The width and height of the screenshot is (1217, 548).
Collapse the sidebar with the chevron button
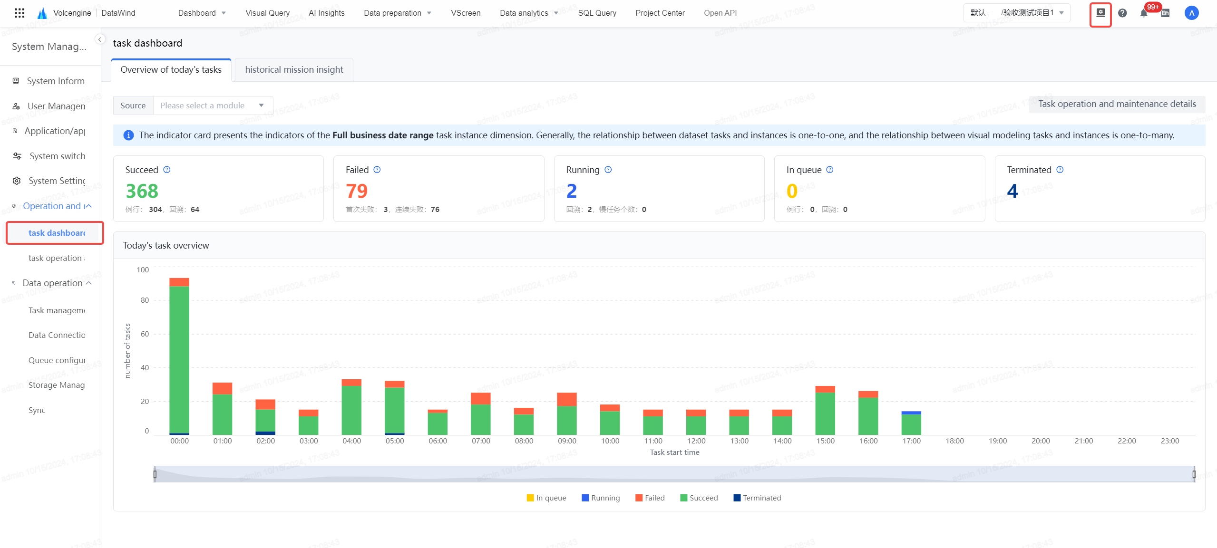[x=100, y=39]
